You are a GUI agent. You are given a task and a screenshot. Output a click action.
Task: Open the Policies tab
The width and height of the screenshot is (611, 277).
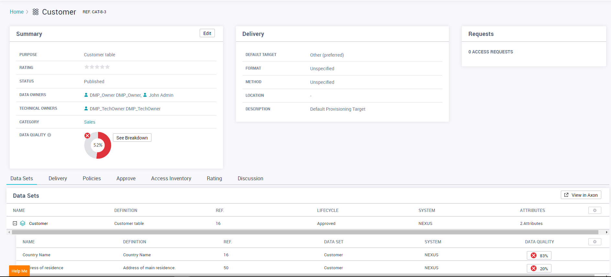92,178
